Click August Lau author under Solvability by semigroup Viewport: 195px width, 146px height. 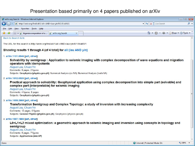(x=16, y=67)
